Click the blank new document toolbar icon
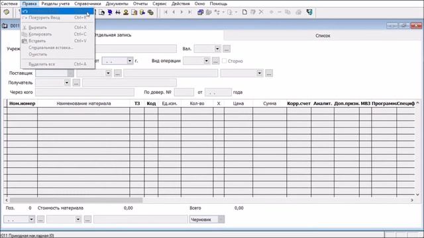This screenshot has width=424, height=238. coord(244,12)
